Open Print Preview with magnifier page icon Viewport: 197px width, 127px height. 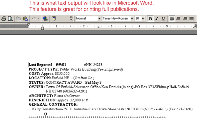(x=10, y=19)
